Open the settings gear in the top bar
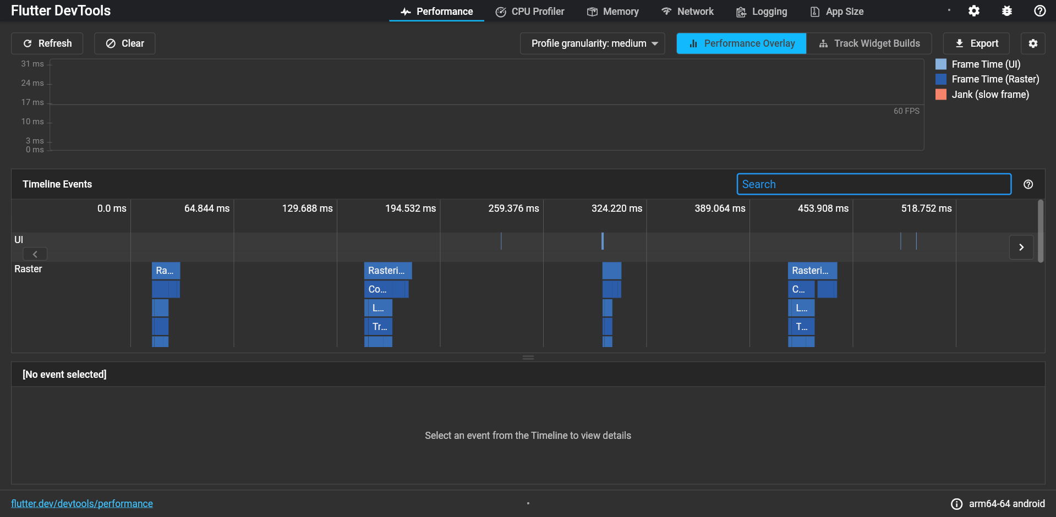 tap(973, 11)
